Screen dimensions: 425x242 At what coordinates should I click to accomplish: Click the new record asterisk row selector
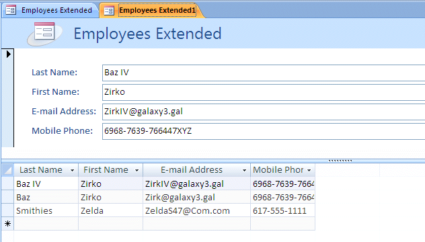(7, 224)
